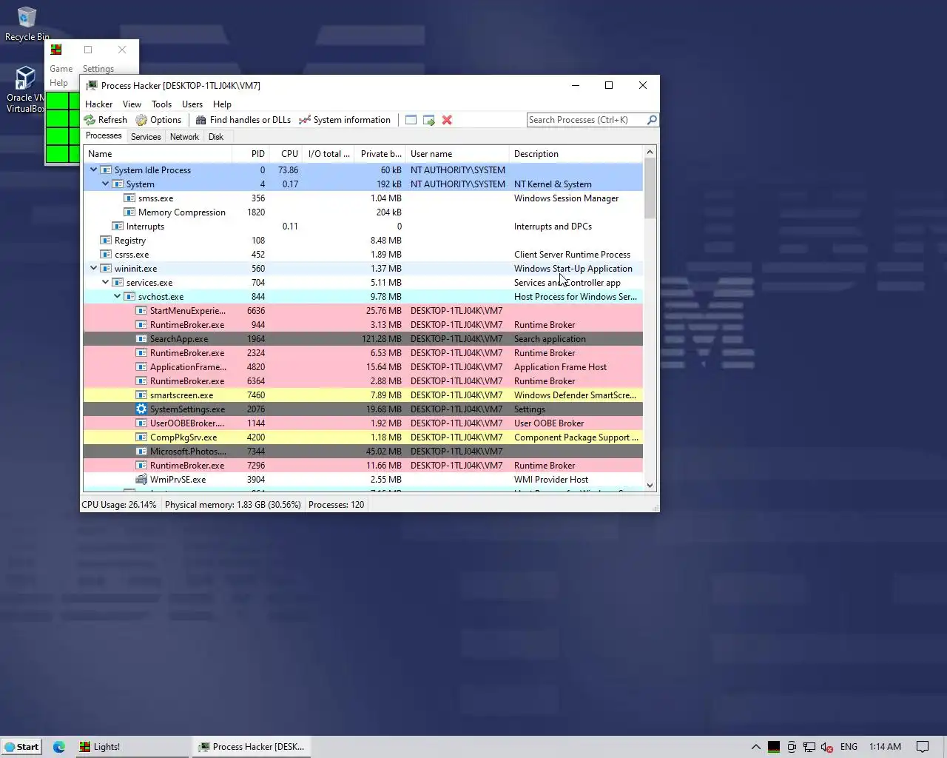Image resolution: width=947 pixels, height=758 pixels.
Task: Sort by the CPU column header
Action: point(286,154)
